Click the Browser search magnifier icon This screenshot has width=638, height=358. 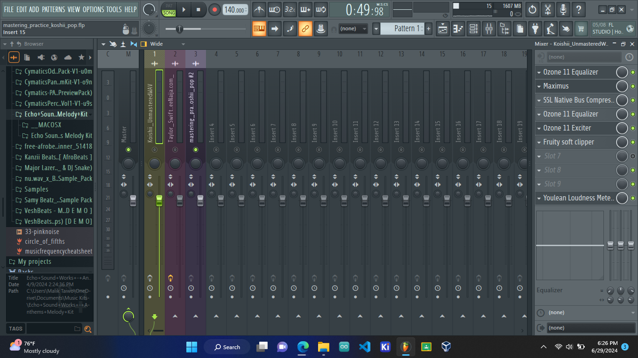tap(87, 329)
